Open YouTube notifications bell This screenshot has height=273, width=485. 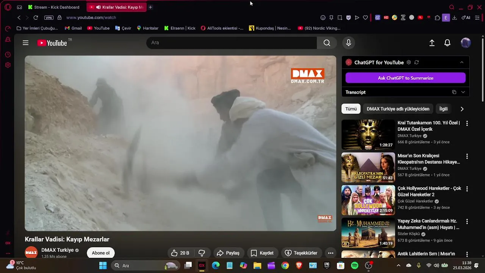tap(447, 43)
